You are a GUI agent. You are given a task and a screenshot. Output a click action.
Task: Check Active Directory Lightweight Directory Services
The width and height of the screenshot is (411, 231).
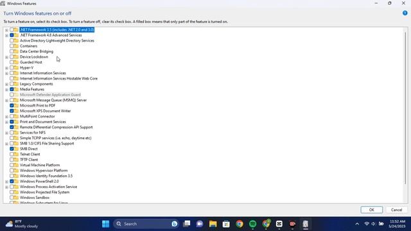point(12,40)
